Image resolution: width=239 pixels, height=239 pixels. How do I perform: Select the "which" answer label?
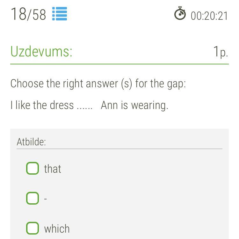click(x=57, y=229)
